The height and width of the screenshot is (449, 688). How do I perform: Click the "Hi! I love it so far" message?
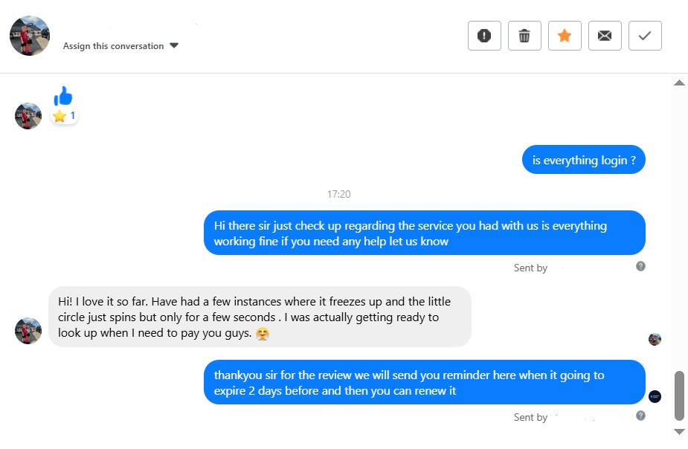tap(260, 317)
